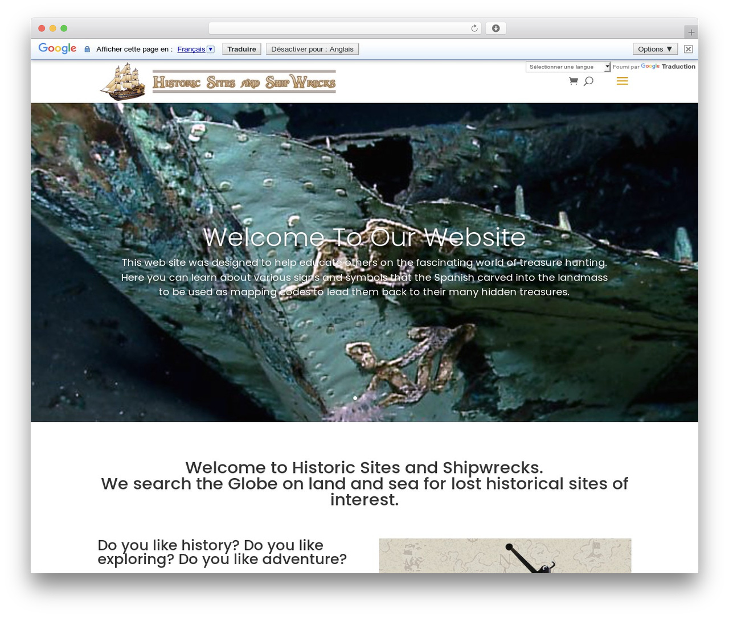Click the Welcome To Our Website heading

click(364, 237)
